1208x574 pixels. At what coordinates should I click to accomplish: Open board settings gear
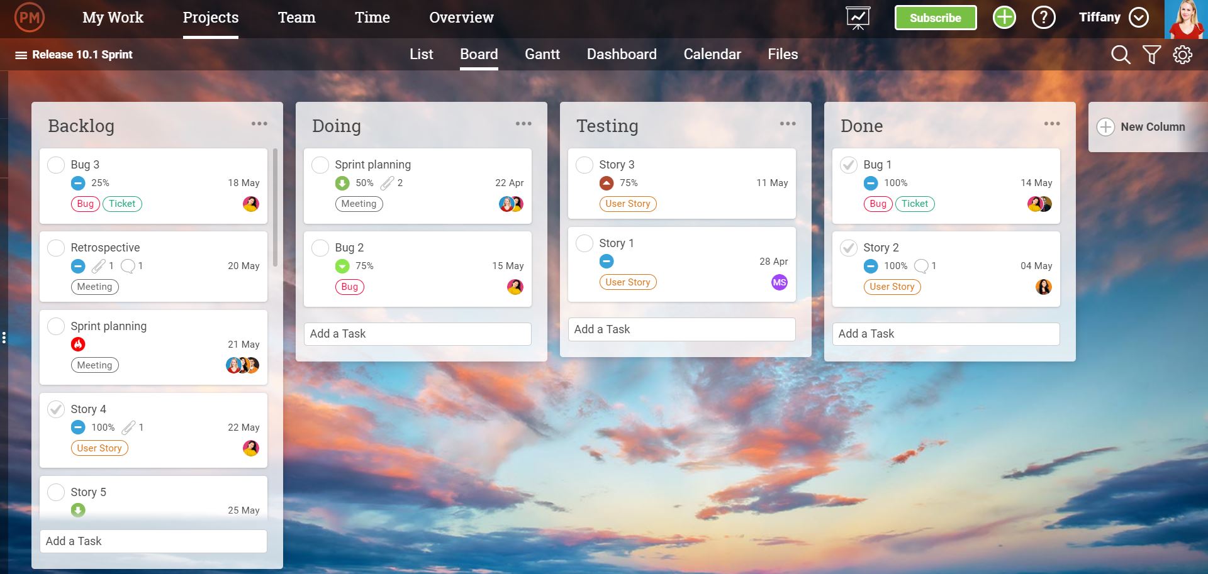click(1182, 54)
